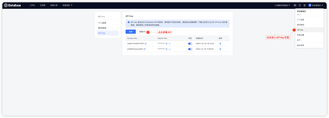Select API Key in the 用户中心 sidebar

[108, 33]
